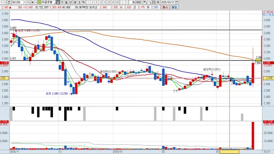Image resolution: width=274 pixels, height=154 pixels.
Task: Select the 분 (minute) chart period
Action: [75, 2]
